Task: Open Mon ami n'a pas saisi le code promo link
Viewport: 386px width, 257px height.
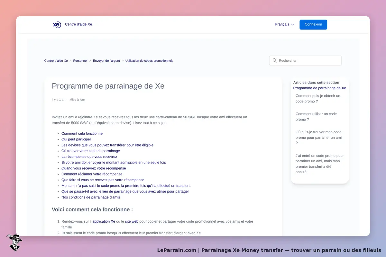Action: point(126,186)
